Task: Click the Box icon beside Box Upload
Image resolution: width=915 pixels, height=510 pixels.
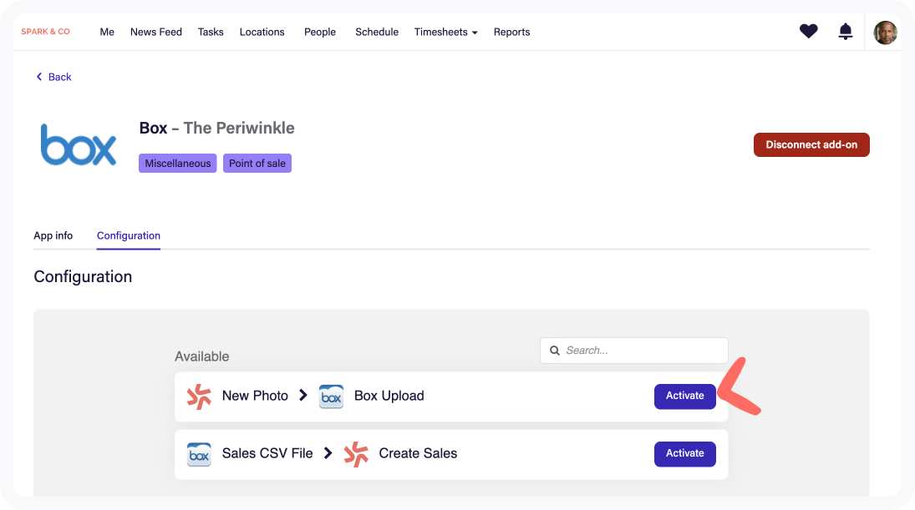Action: tap(331, 396)
